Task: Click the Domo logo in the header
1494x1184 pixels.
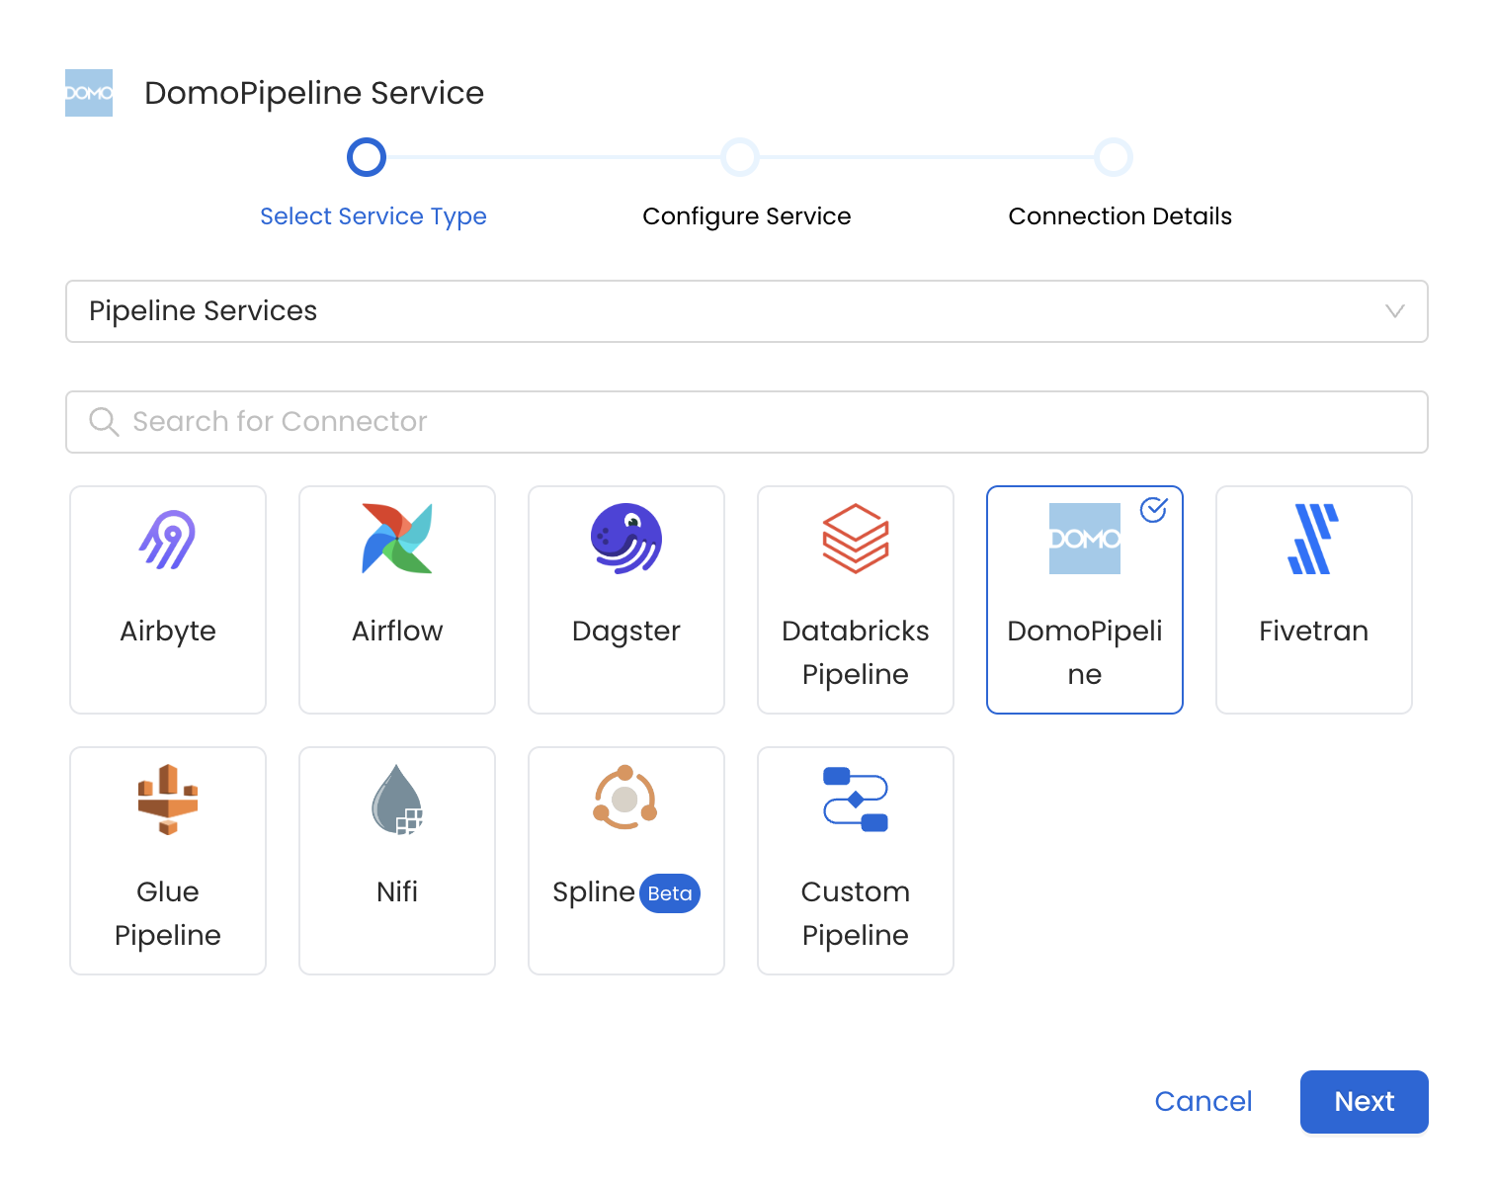Action: coord(89,93)
